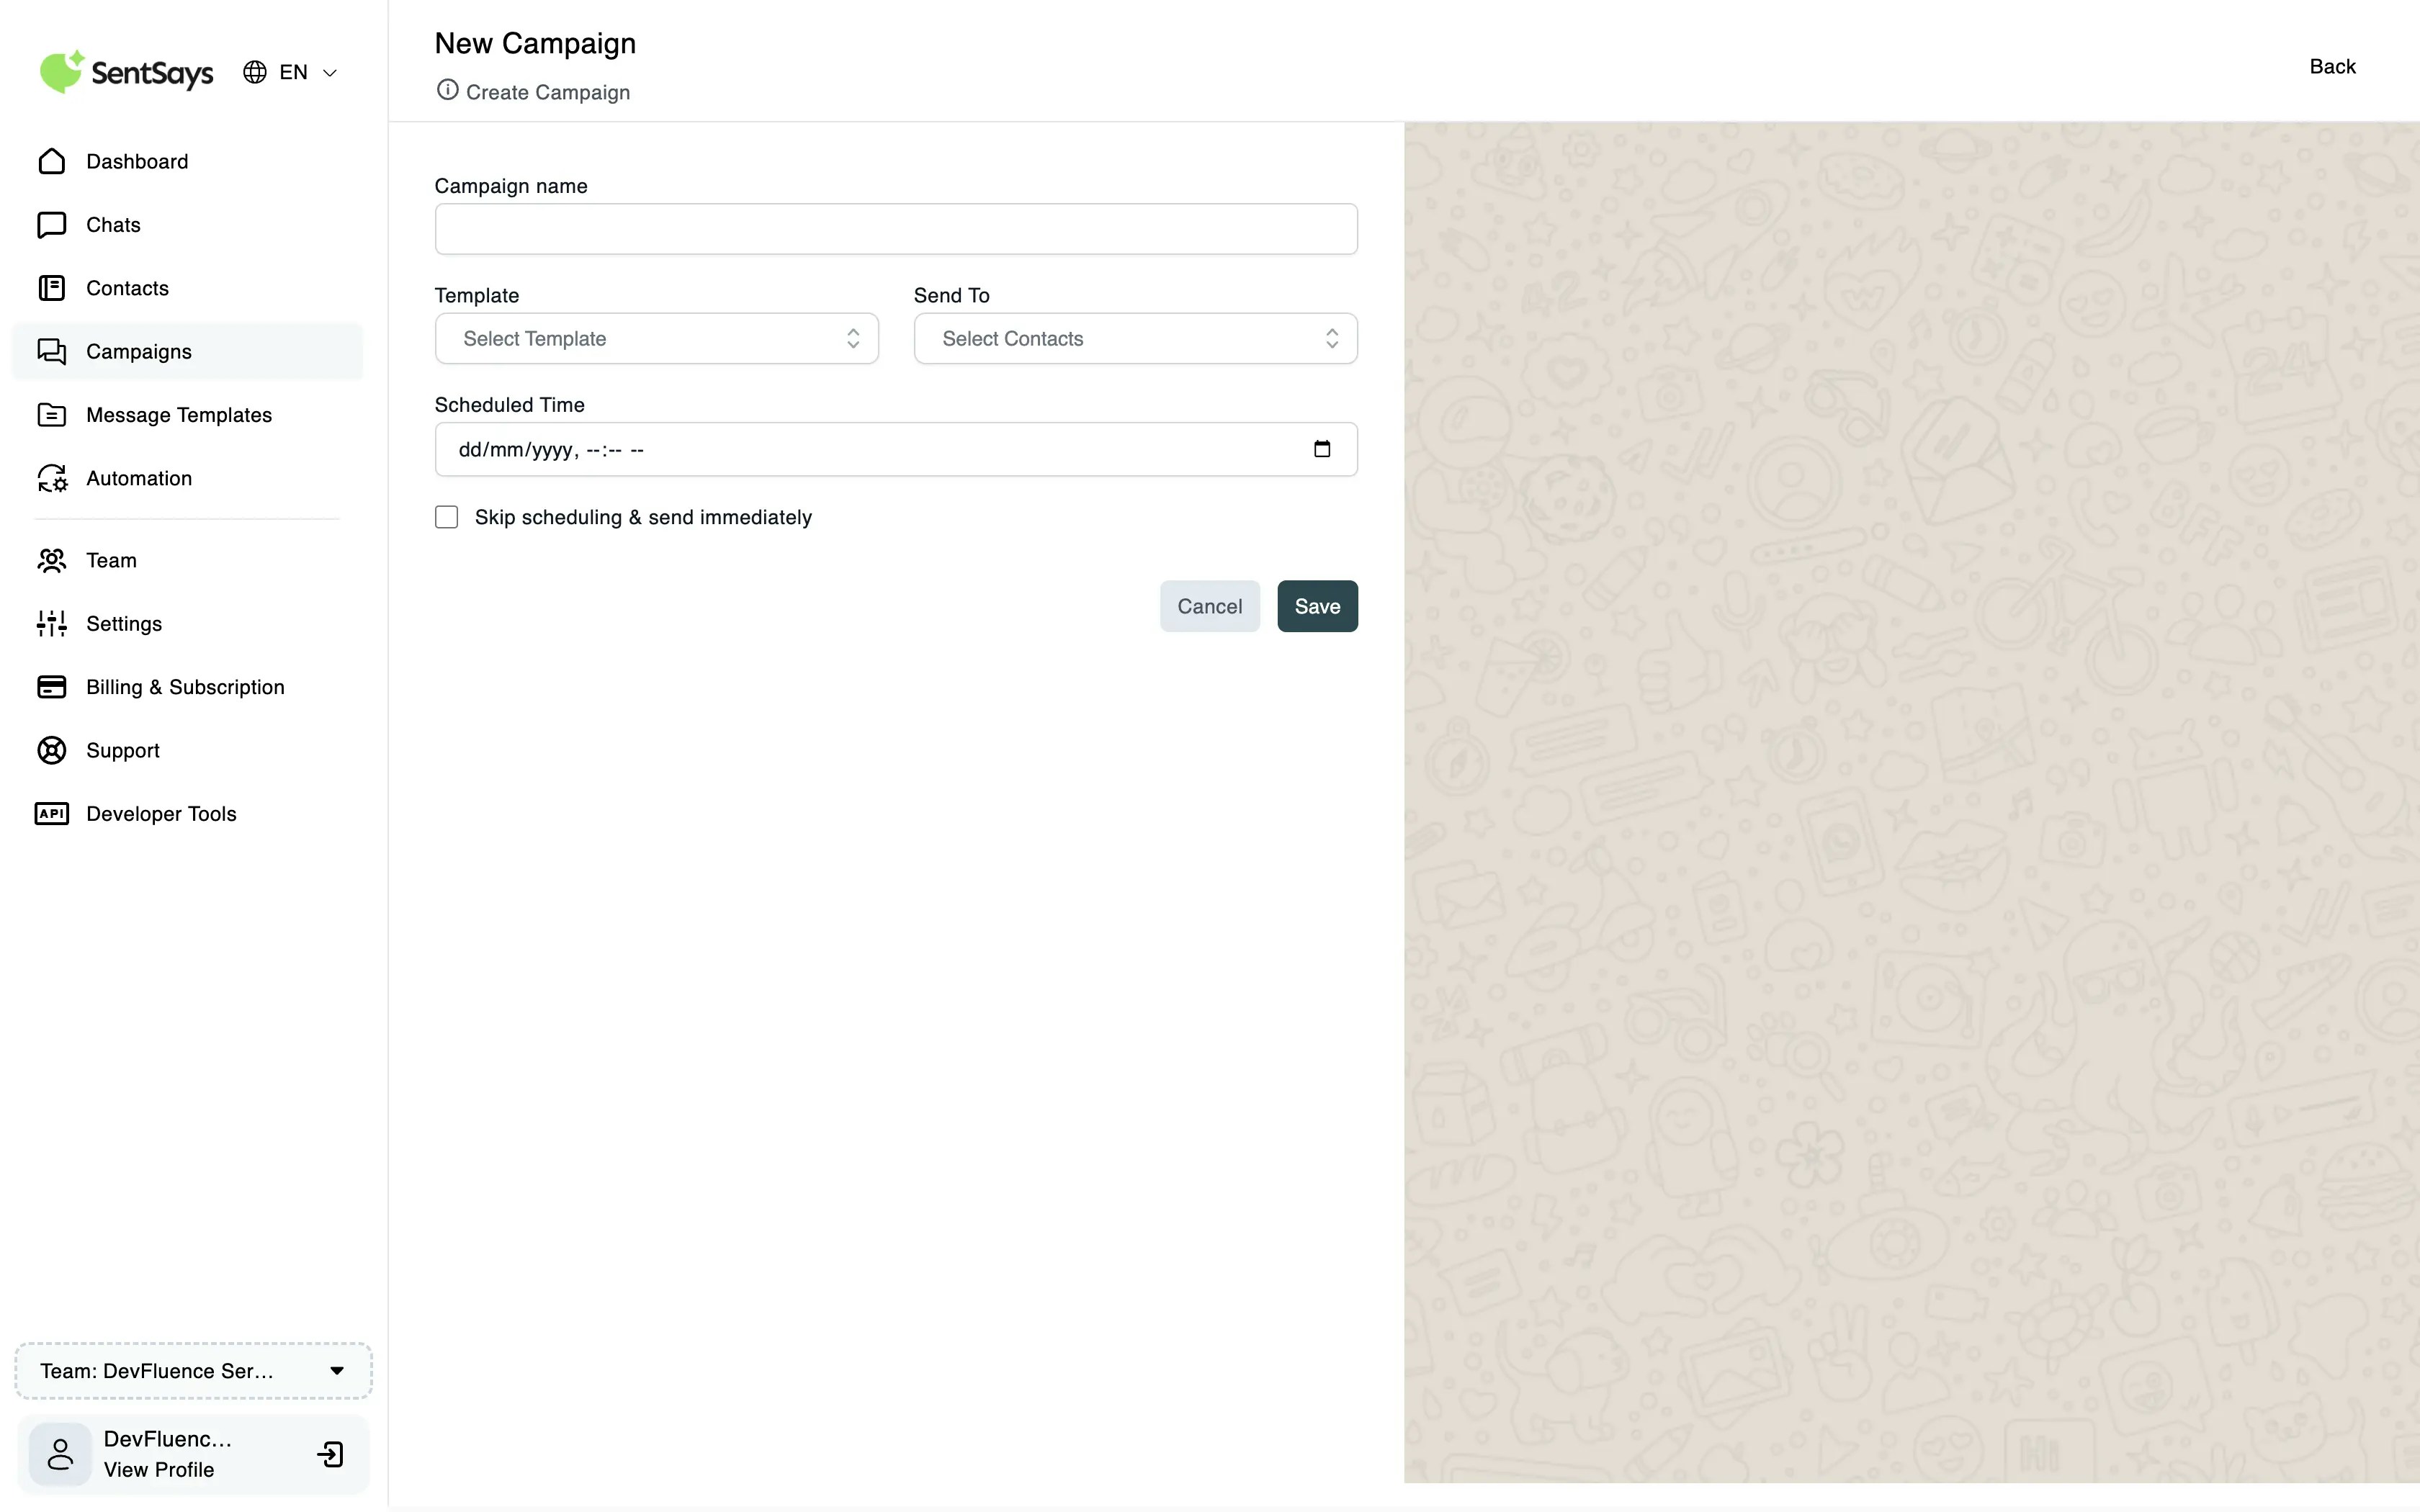The image size is (2420, 1512).
Task: Click the Automation gear-cycle icon
Action: tap(52, 478)
